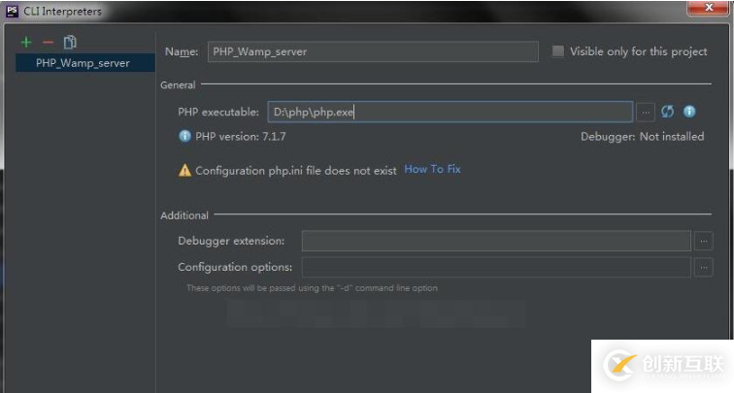
Task: Click the Configuration php.ini file does not exist message
Action: coord(296,171)
